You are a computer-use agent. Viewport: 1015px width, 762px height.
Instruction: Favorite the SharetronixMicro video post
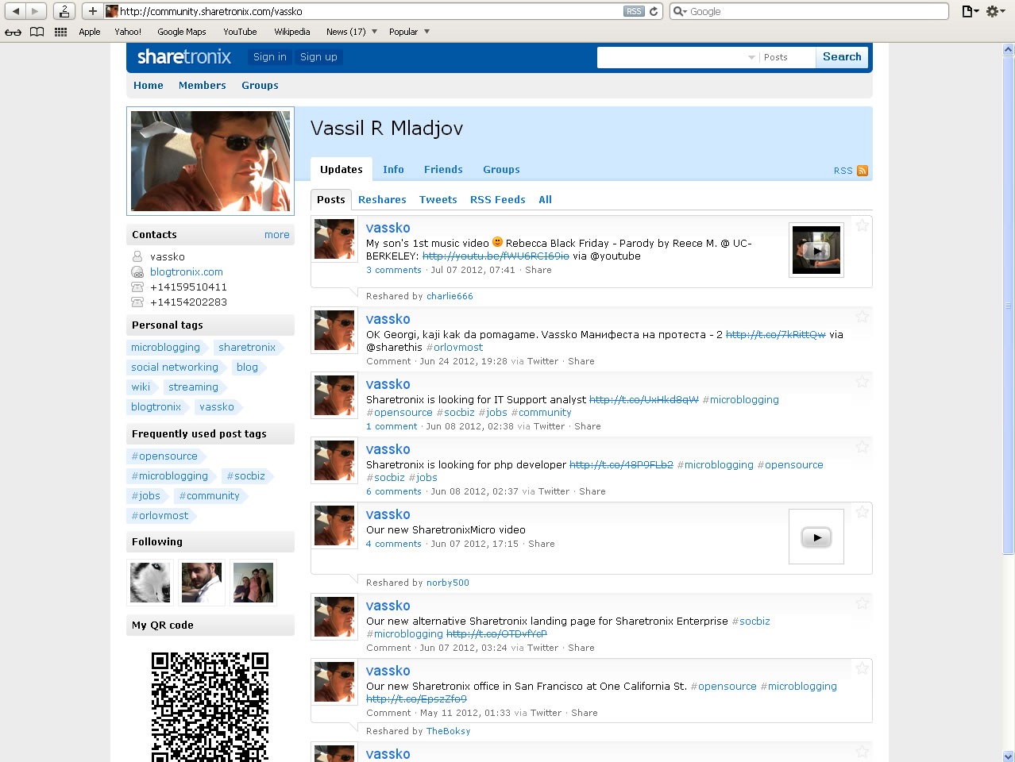tap(862, 512)
